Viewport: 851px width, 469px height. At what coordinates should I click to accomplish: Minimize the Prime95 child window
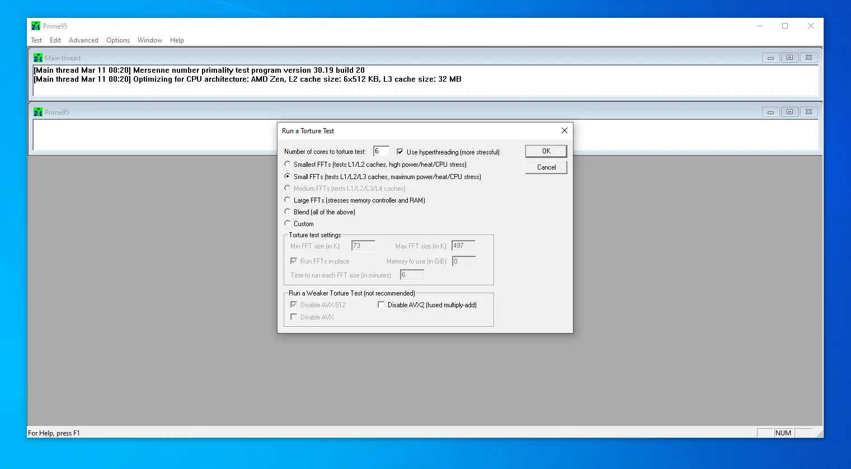(x=771, y=112)
